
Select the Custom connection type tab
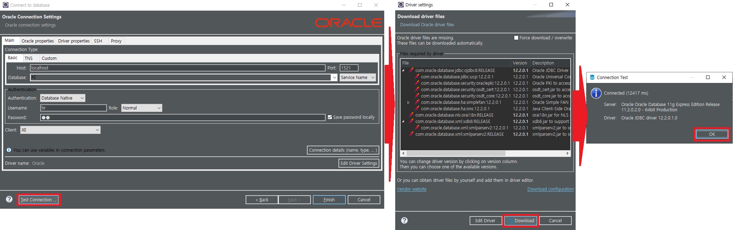(x=49, y=58)
